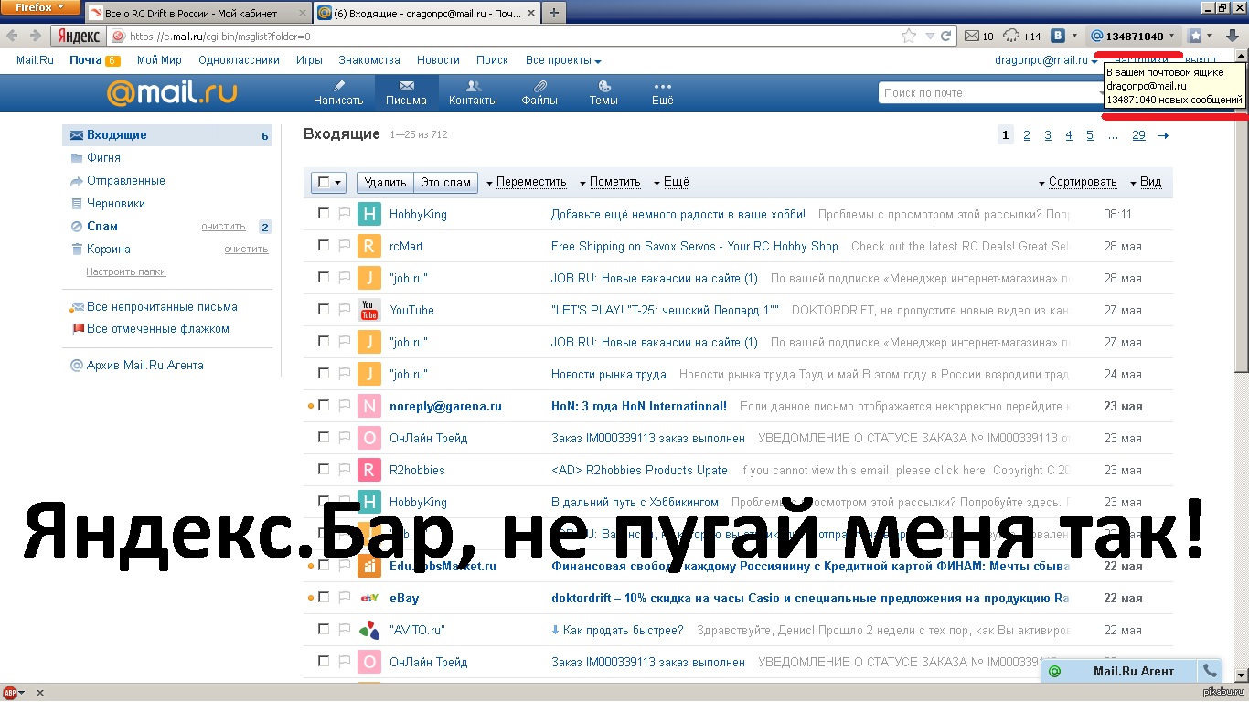The image size is (1249, 702).
Task: Click очистить next to Спам folder
Action: coord(223,227)
